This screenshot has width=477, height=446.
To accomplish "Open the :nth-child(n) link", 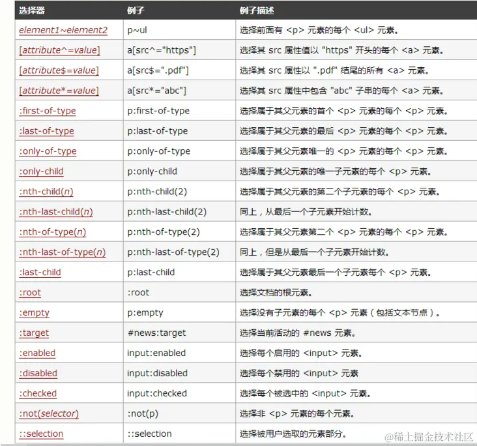I will 46,192.
